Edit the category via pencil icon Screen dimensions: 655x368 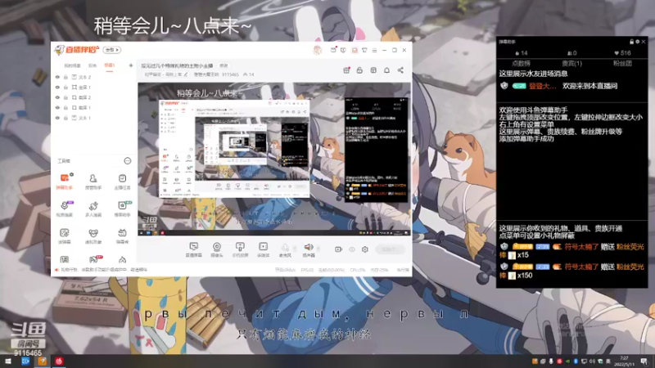(186, 74)
